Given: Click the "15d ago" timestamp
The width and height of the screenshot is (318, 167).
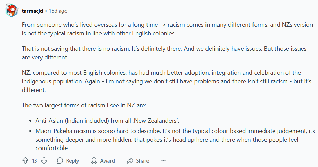Looking at the screenshot, I should click(x=58, y=11).
